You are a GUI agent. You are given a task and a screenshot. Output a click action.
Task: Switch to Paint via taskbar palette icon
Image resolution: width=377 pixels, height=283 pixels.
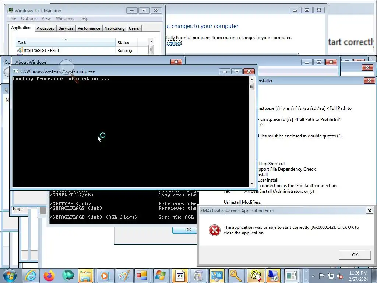coord(124,276)
